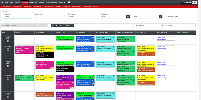
Task: Go to next week with right arrow
Action: tap(60, 26)
